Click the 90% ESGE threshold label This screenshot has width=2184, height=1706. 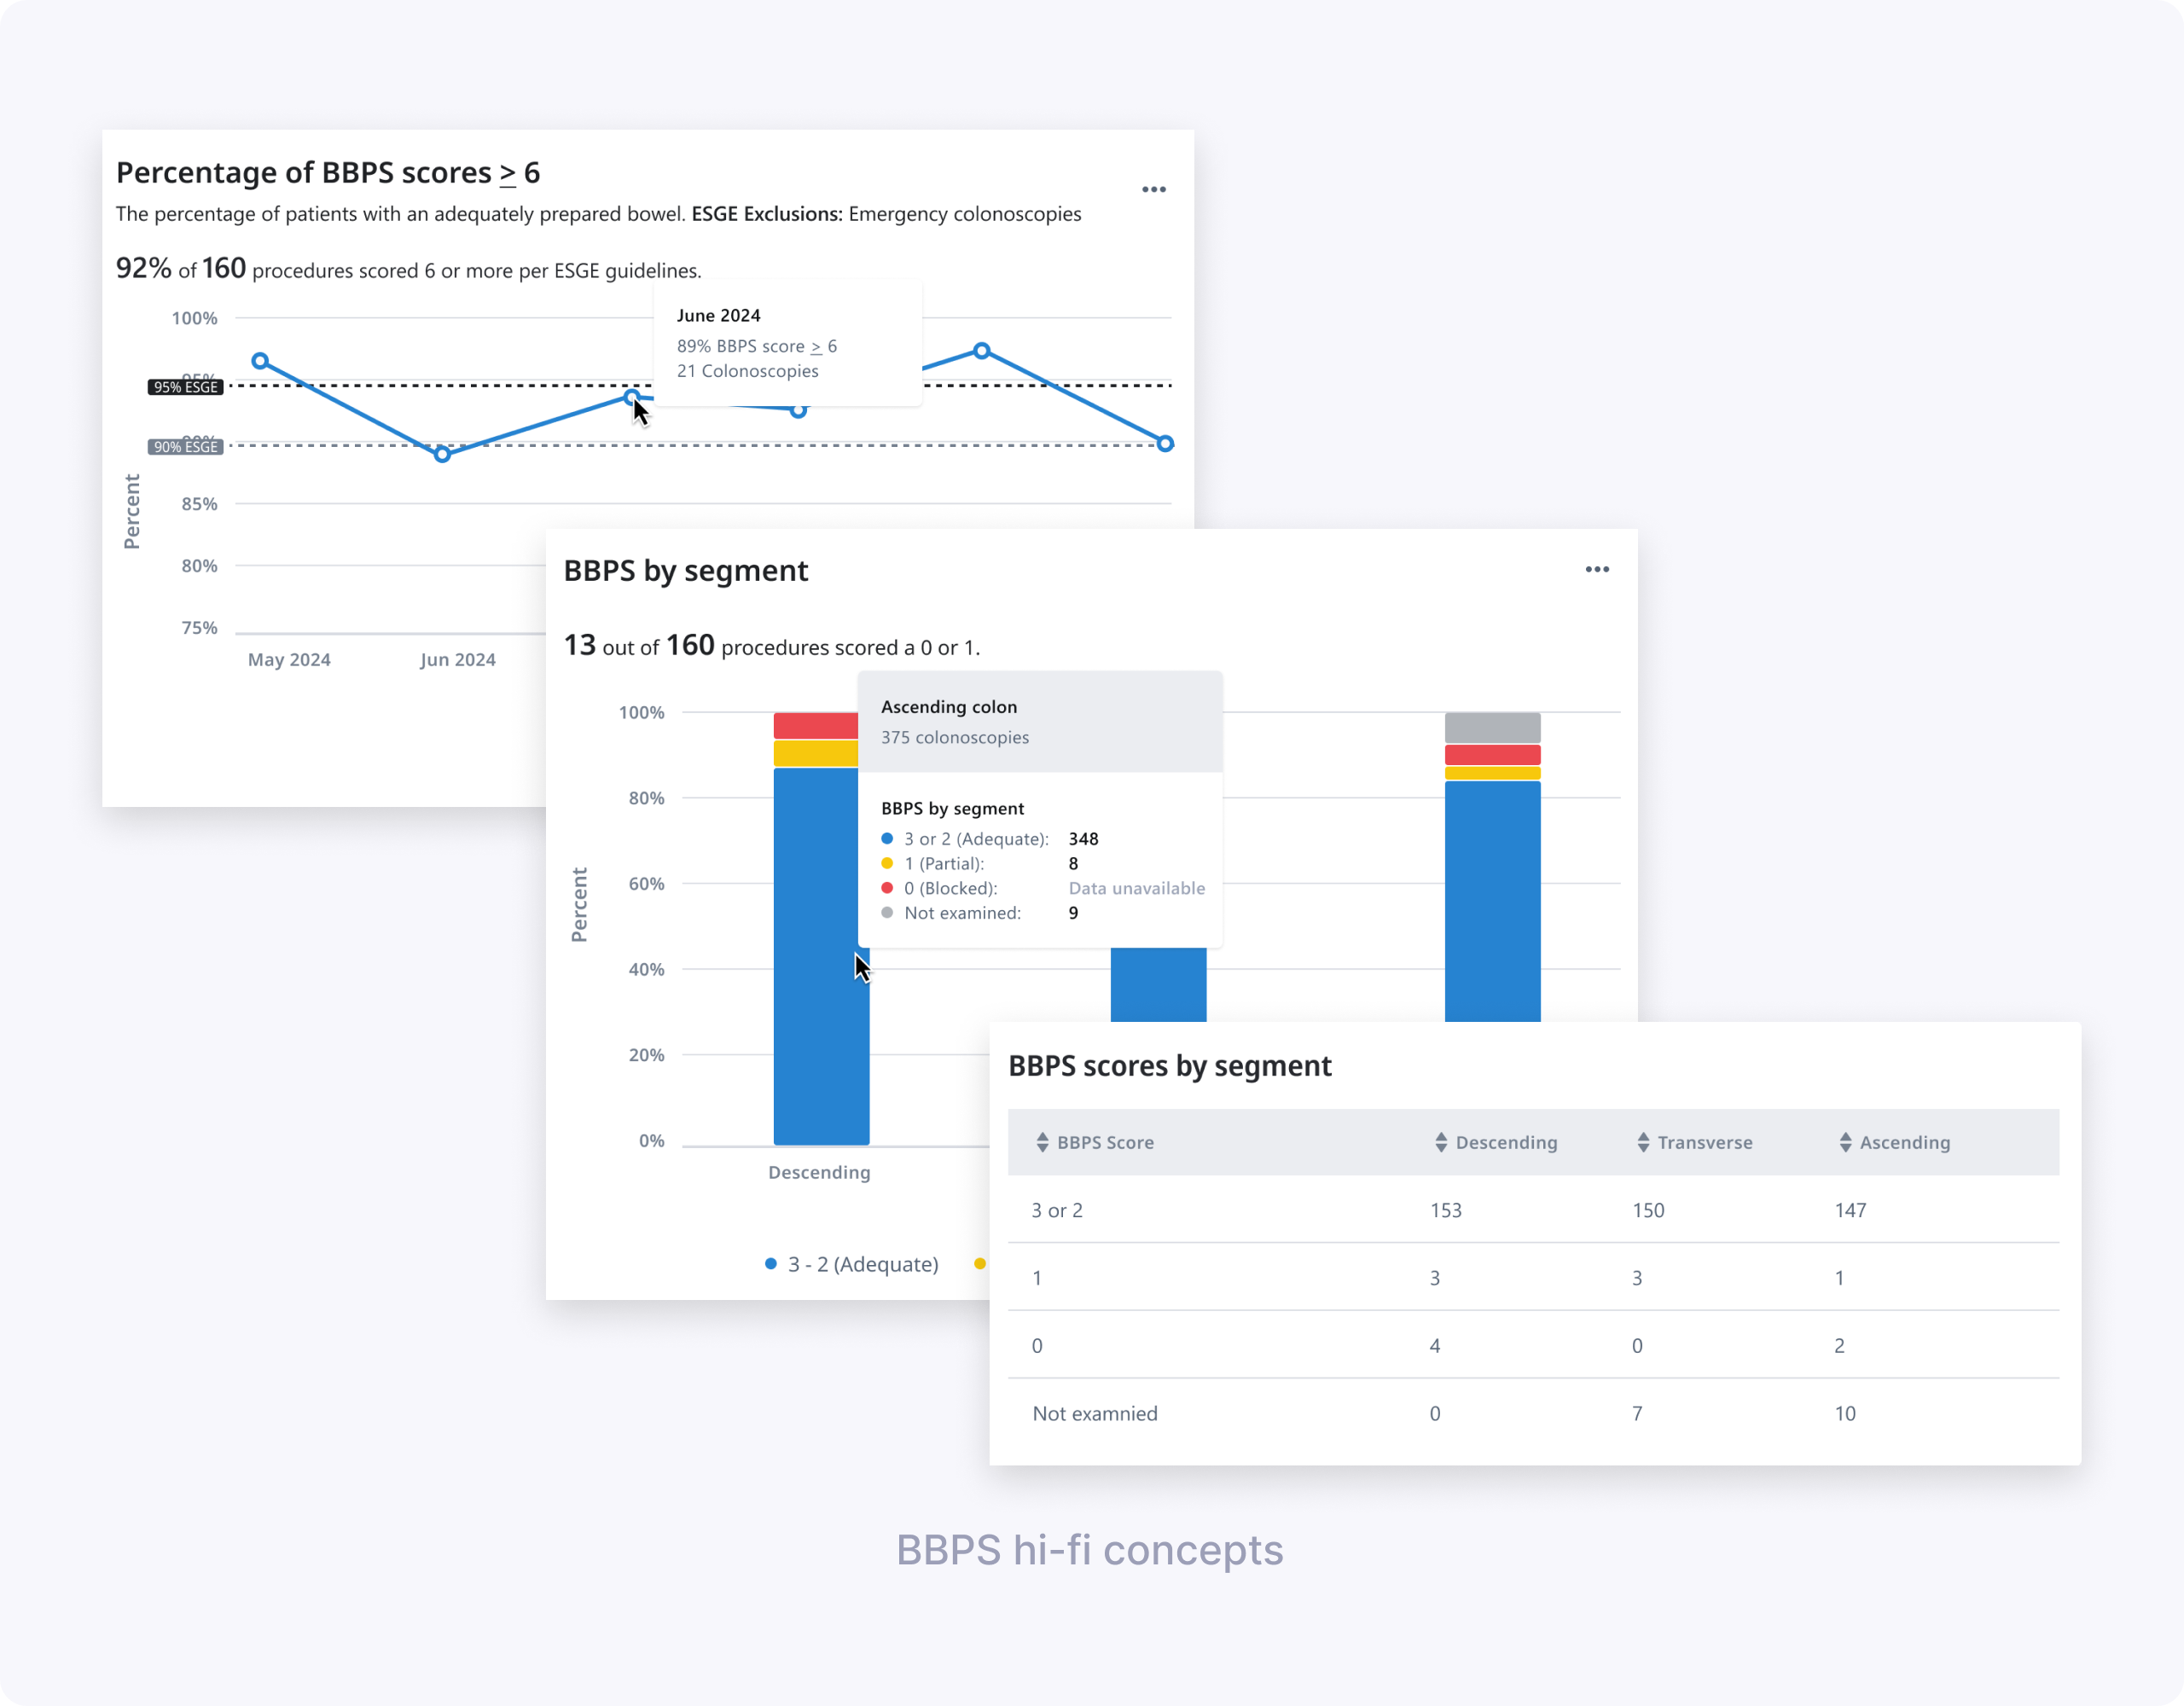coord(185,447)
